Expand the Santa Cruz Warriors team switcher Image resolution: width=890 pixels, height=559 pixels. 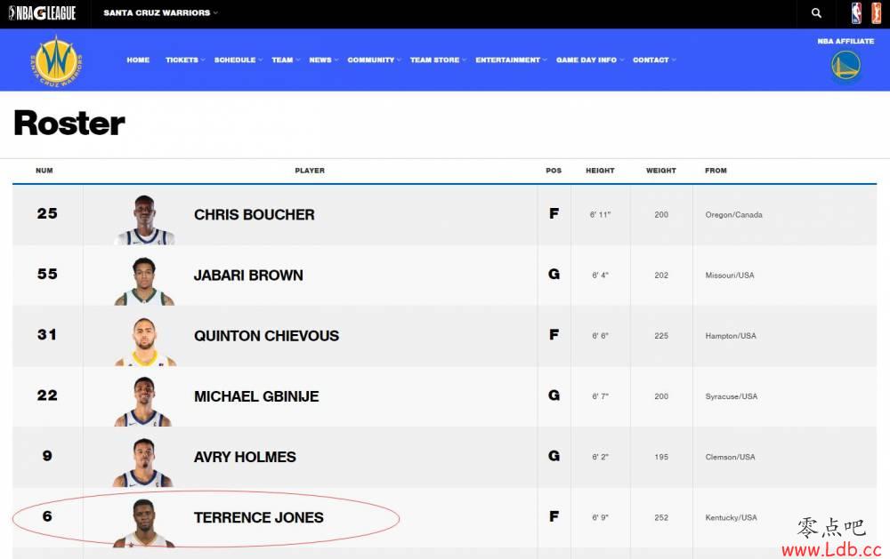tap(160, 12)
